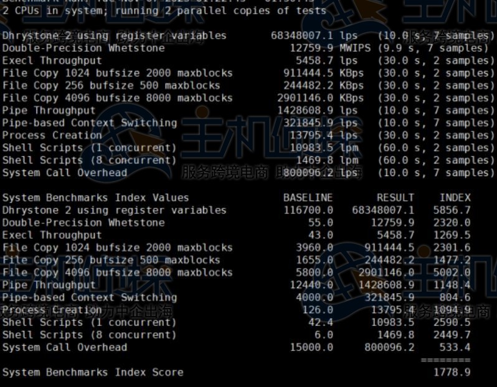Click index value '1269.5'

(452, 235)
